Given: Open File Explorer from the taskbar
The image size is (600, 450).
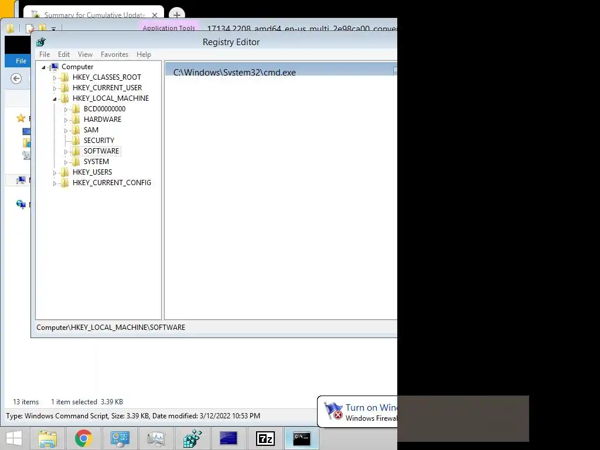Looking at the screenshot, I should pos(47,438).
